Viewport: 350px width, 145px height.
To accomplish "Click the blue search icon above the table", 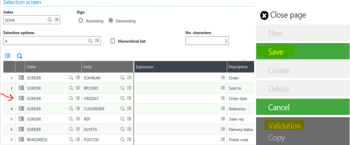I will [19, 56].
